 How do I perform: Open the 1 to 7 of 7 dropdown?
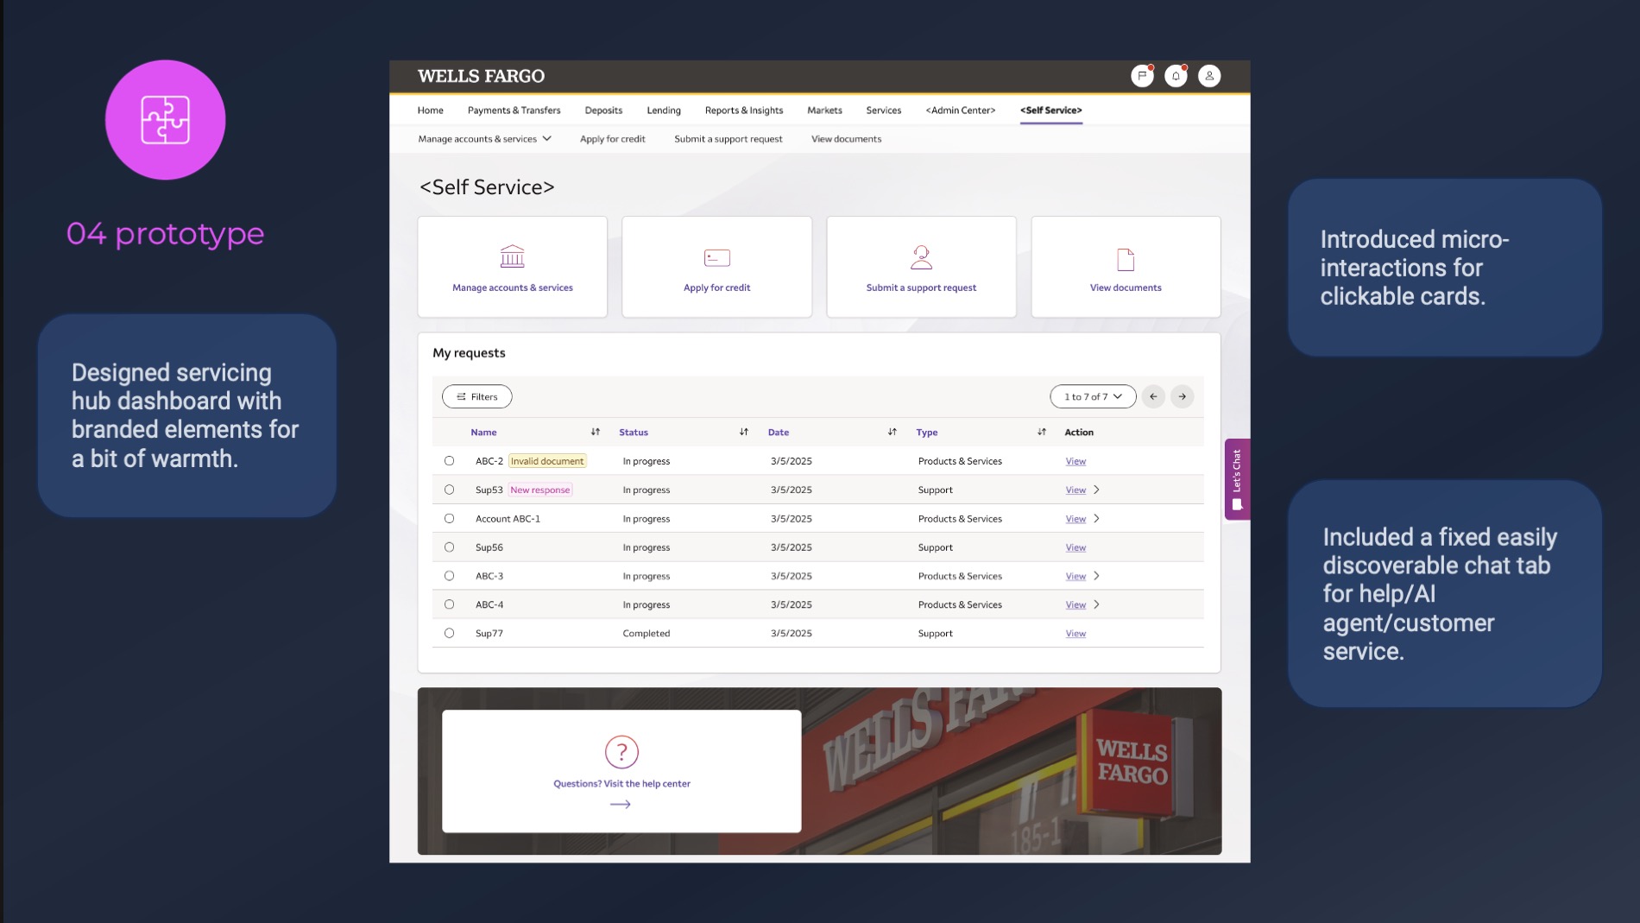pyautogui.click(x=1093, y=396)
